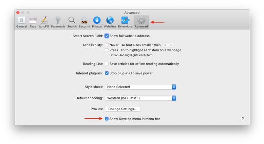
Task: Toggle Stop plug-ins to save power
Action: pos(107,73)
